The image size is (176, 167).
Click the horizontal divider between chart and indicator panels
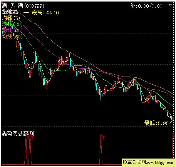88,131
